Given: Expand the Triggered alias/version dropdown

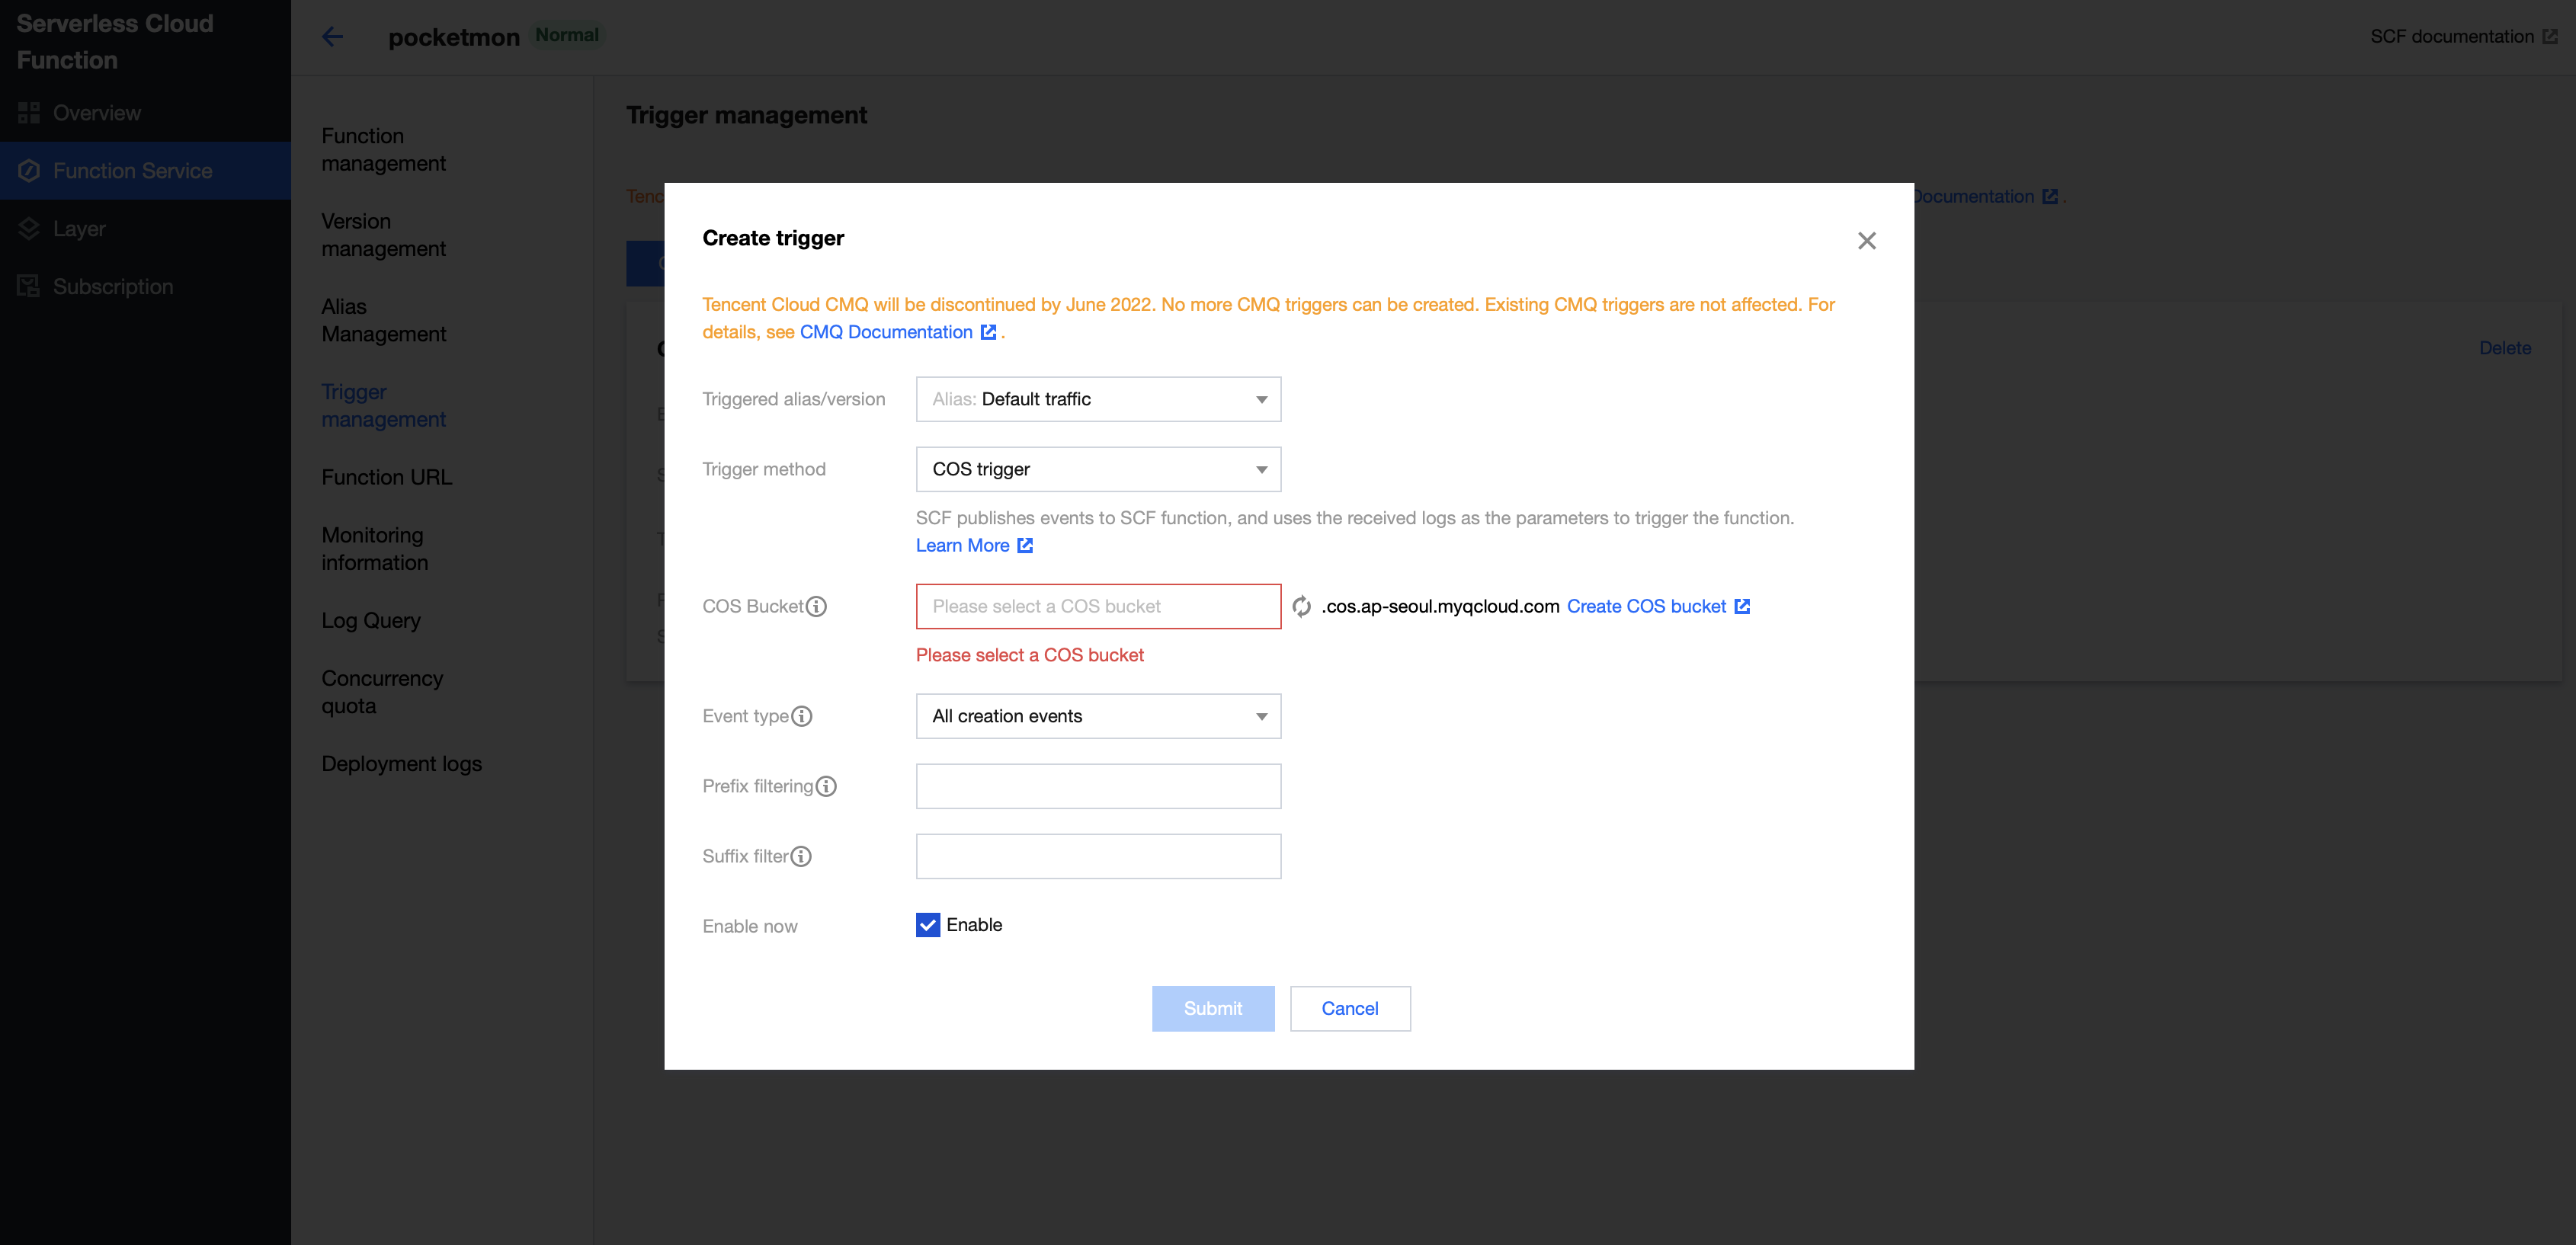Looking at the screenshot, I should pyautogui.click(x=1098, y=399).
